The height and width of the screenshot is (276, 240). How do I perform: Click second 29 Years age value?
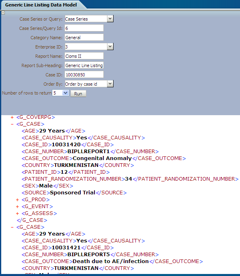point(52,234)
